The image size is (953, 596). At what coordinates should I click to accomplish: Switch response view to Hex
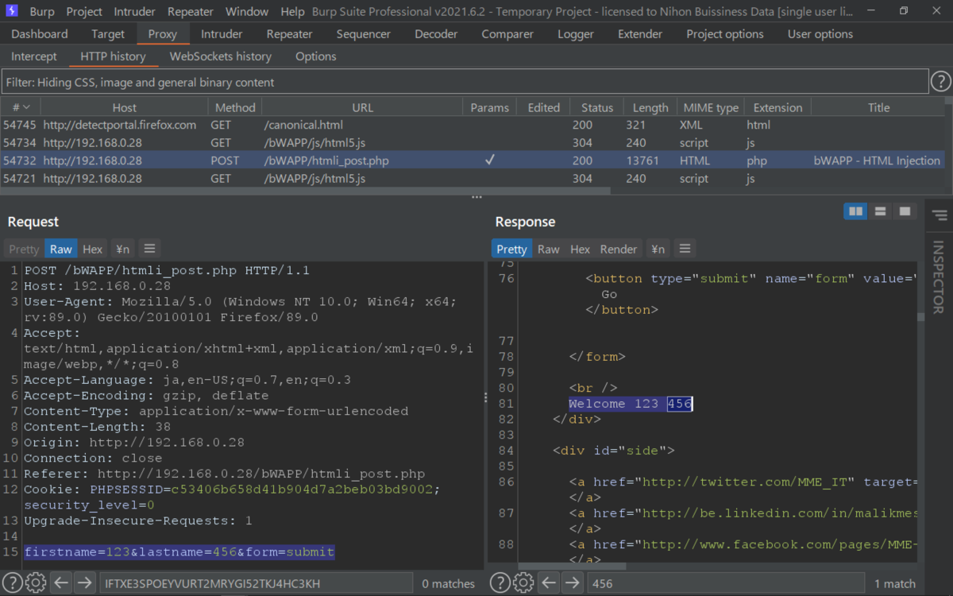(581, 249)
